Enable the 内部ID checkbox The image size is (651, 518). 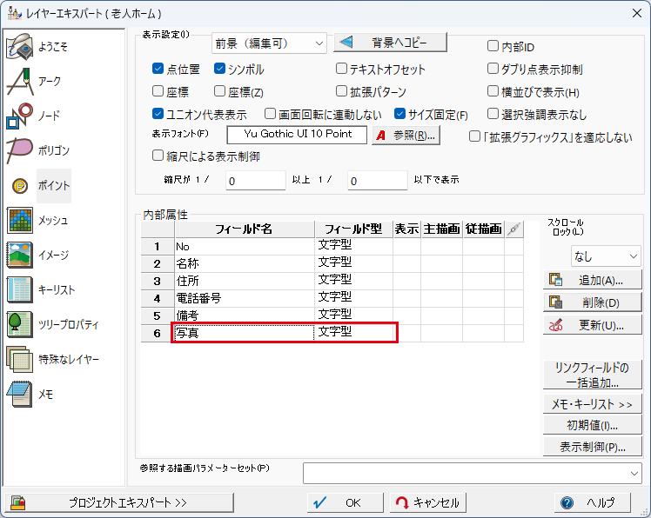pyautogui.click(x=493, y=46)
